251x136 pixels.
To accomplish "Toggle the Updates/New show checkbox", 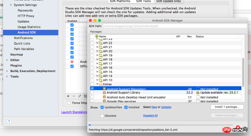I will pyautogui.click(x=102, y=107).
